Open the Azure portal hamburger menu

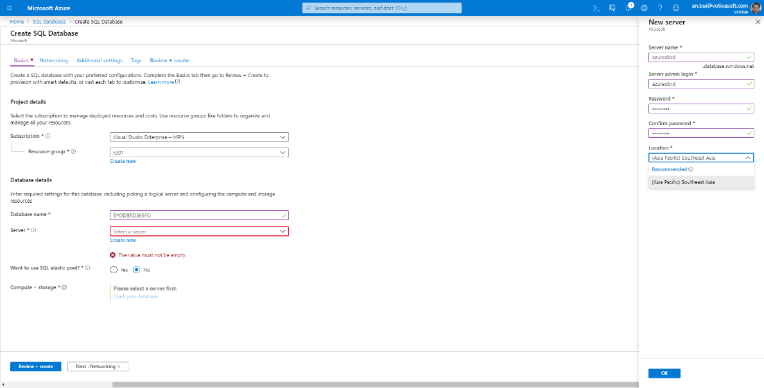(9, 8)
